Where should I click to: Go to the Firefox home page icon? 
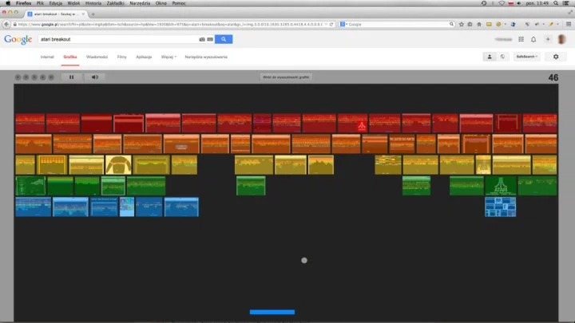479,24
